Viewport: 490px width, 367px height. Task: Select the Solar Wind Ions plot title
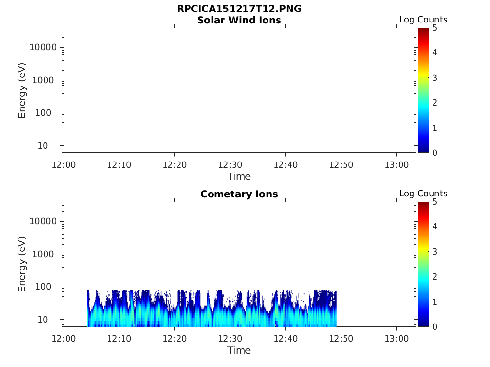pos(239,20)
